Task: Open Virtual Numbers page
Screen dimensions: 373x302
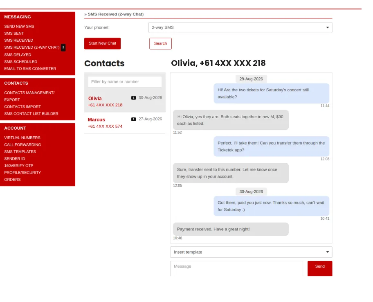Action: (22, 137)
